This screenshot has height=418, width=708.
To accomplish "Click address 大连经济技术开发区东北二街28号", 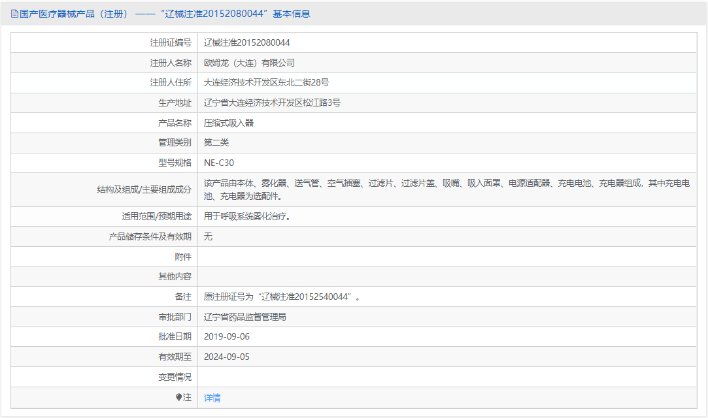I will point(267,82).
